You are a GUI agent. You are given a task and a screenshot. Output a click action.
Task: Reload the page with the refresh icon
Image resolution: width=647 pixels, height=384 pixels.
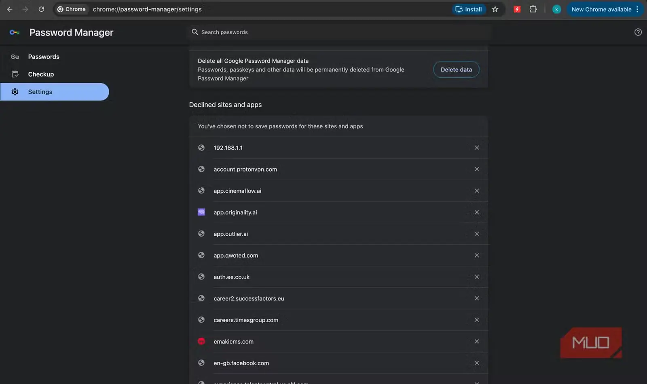41,9
